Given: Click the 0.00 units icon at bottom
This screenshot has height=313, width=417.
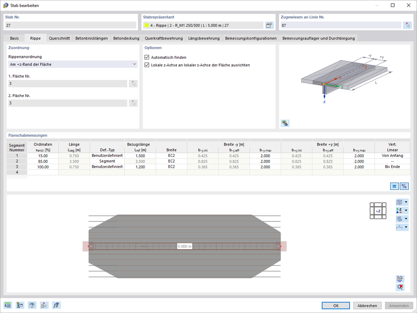Looking at the screenshot, I should coord(8,305).
